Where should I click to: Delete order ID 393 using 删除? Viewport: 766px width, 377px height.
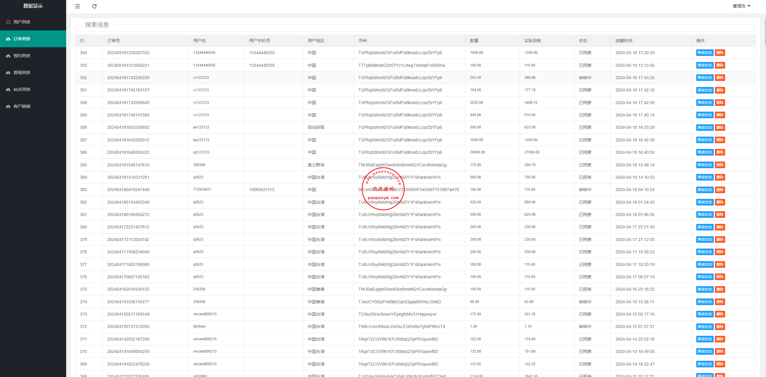click(720, 65)
